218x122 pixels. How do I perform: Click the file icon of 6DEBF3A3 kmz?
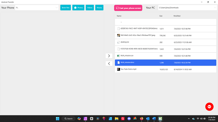point(118,29)
